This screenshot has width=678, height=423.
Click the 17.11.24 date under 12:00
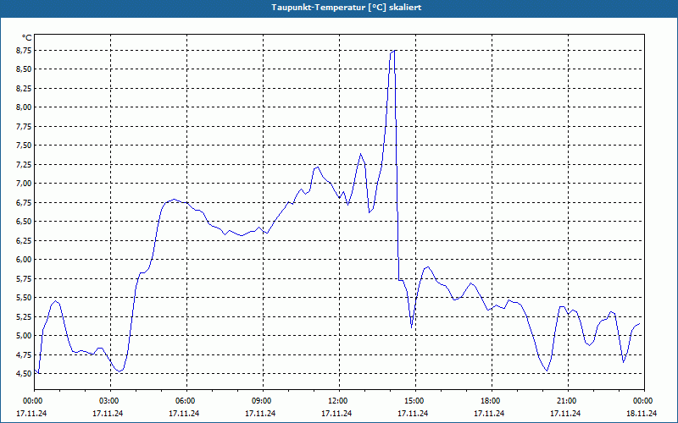point(336,413)
